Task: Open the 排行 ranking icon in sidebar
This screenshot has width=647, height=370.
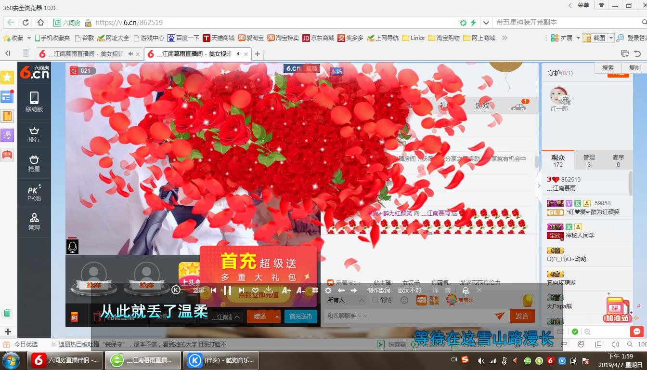Action: click(x=34, y=134)
